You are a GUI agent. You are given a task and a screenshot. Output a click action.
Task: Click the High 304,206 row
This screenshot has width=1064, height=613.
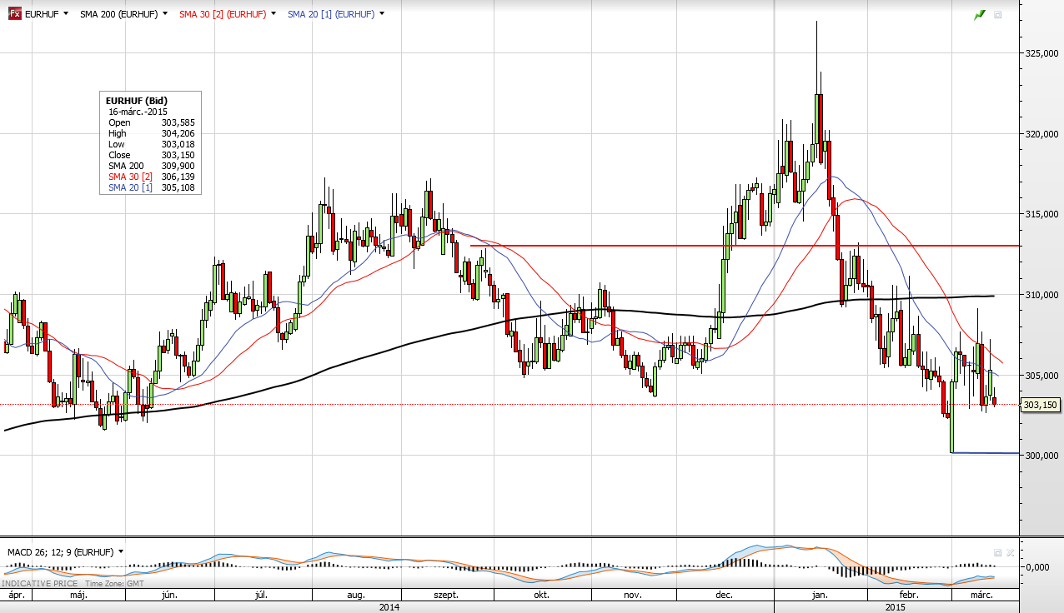pos(151,133)
